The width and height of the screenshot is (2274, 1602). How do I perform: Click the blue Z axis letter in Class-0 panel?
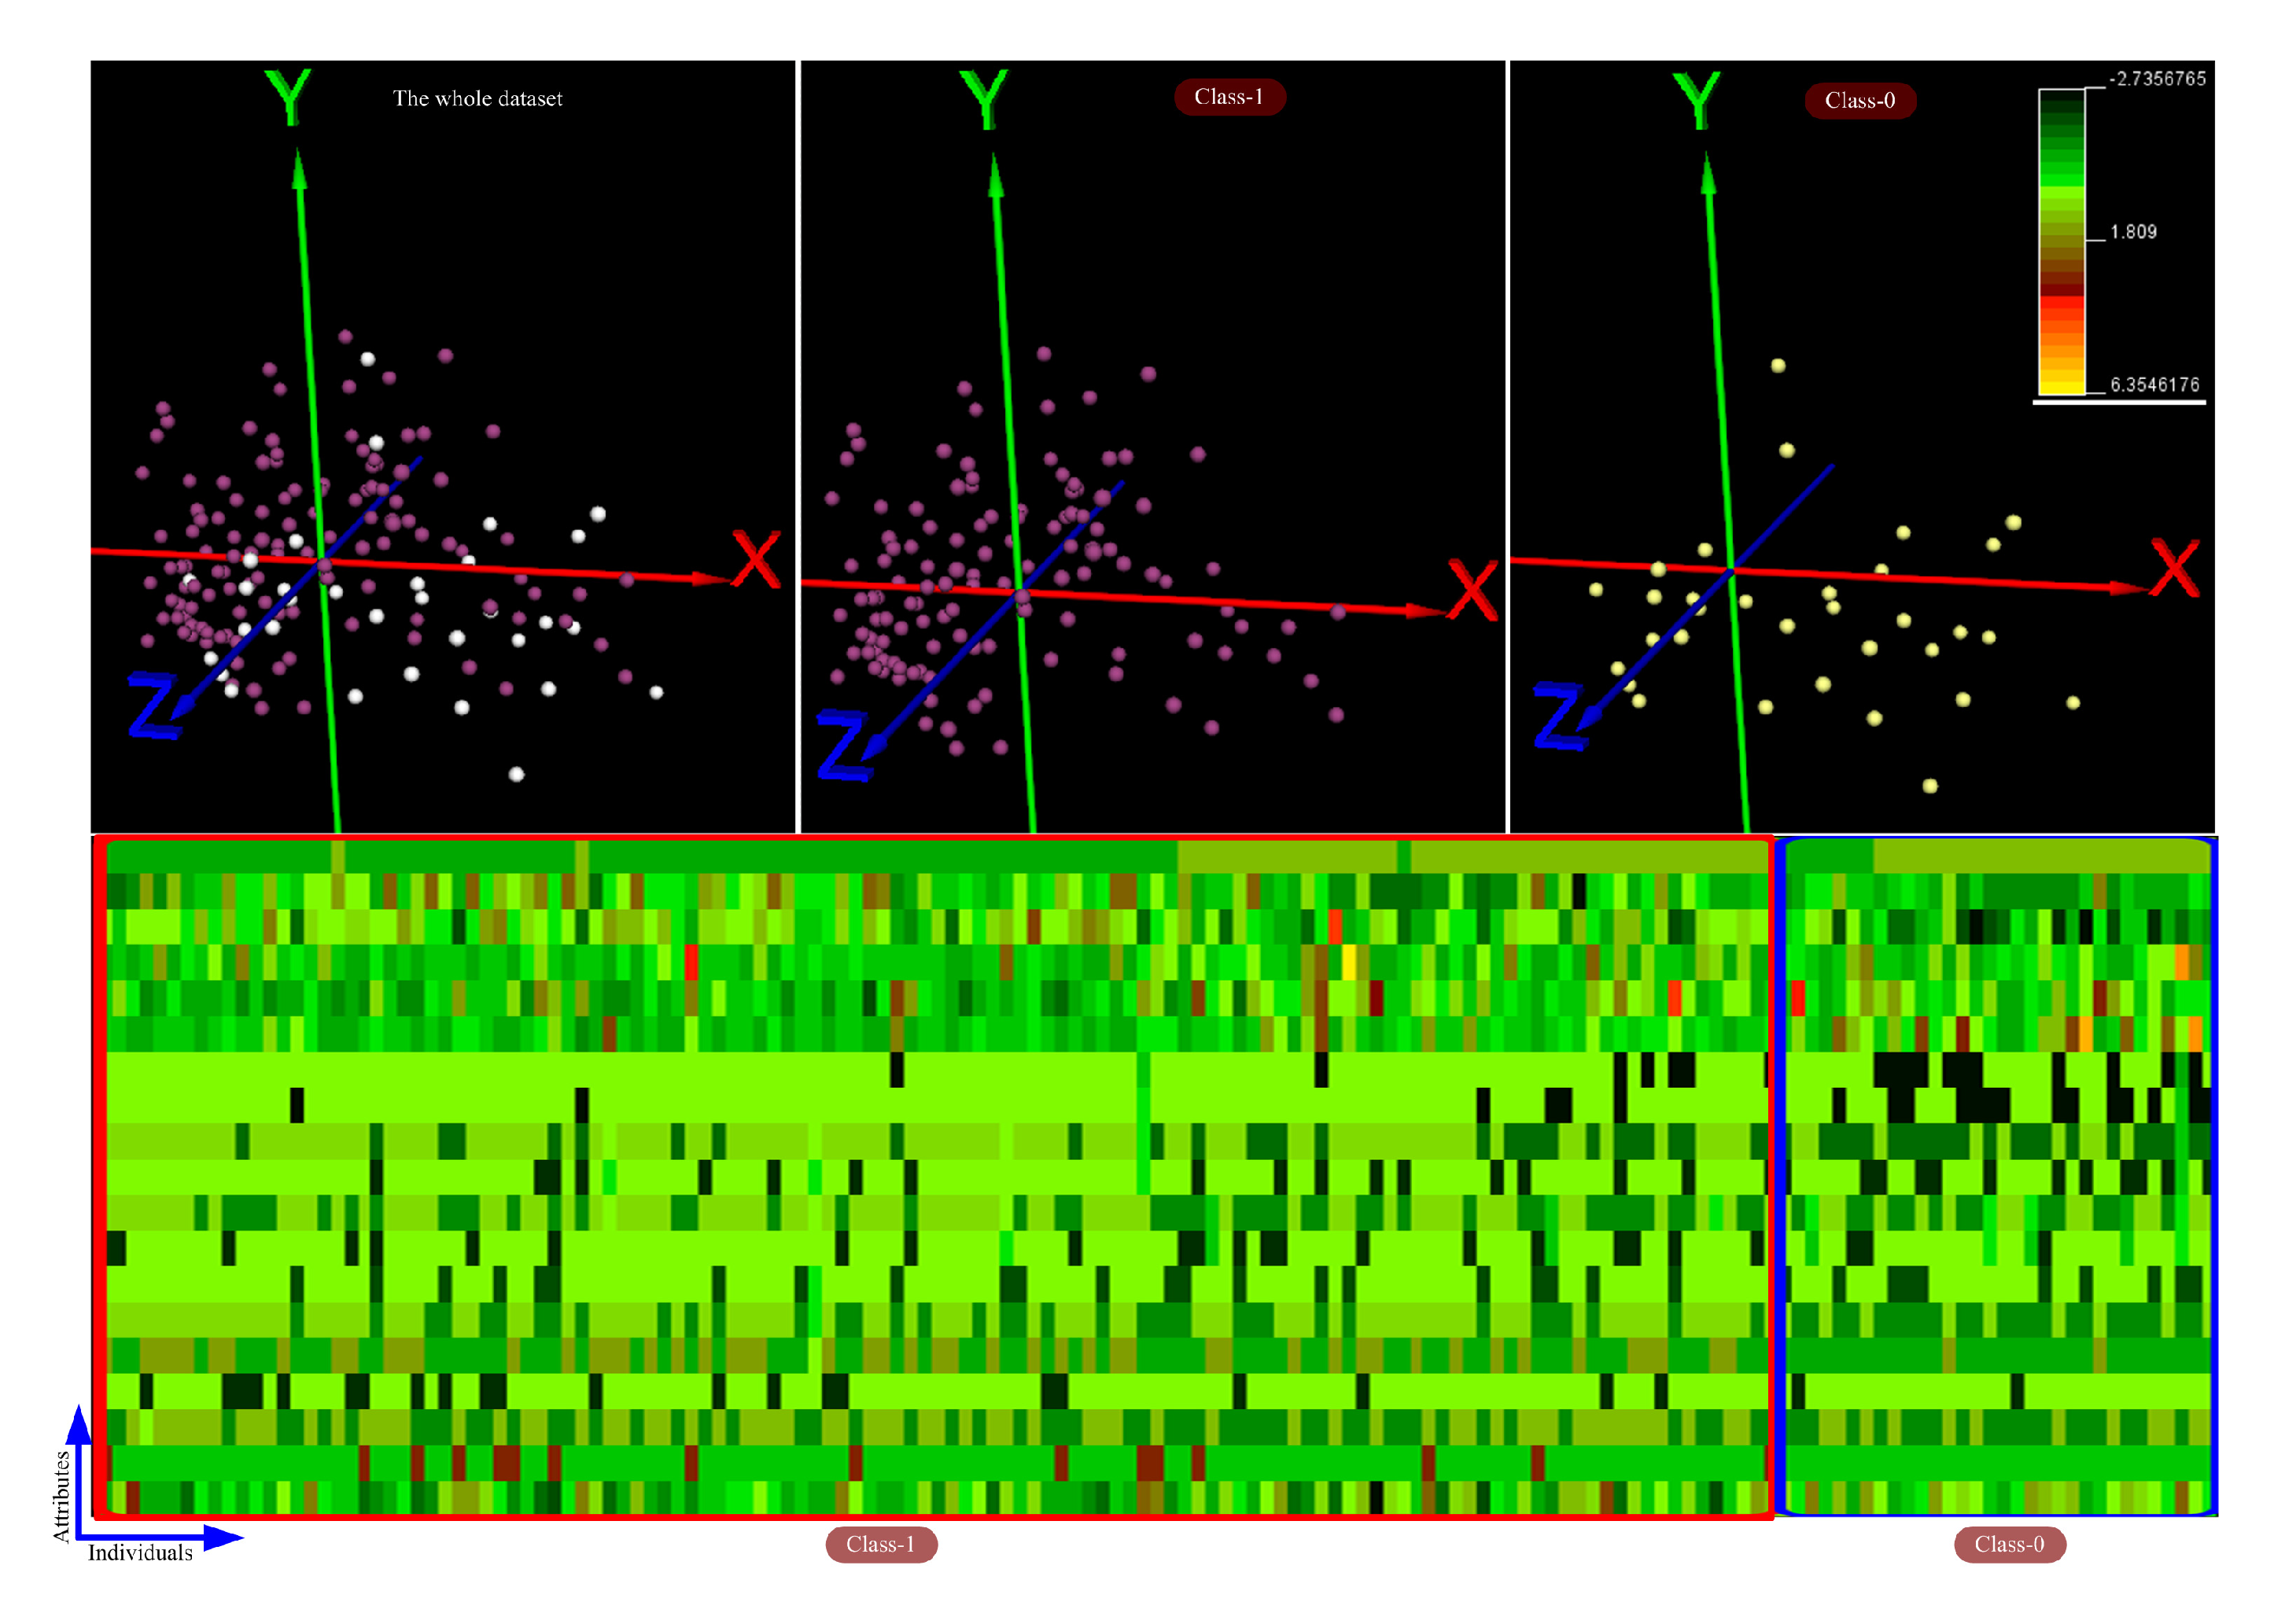(x=1562, y=716)
